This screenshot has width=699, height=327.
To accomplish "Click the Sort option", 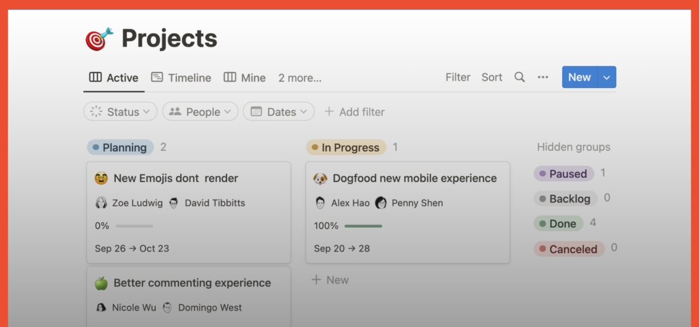I will (x=492, y=77).
